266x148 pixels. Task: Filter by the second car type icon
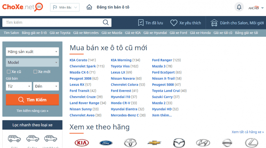coord(32,138)
